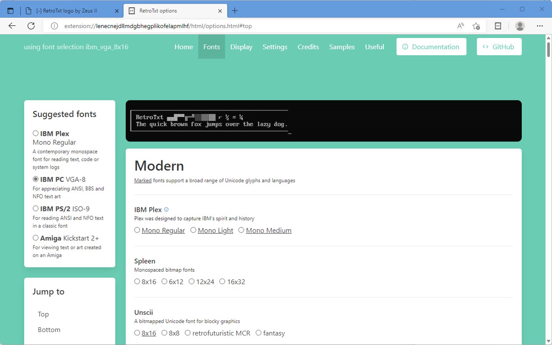The width and height of the screenshot is (552, 345).
Task: Select Unscii 8x16 font radio
Action: click(x=137, y=333)
